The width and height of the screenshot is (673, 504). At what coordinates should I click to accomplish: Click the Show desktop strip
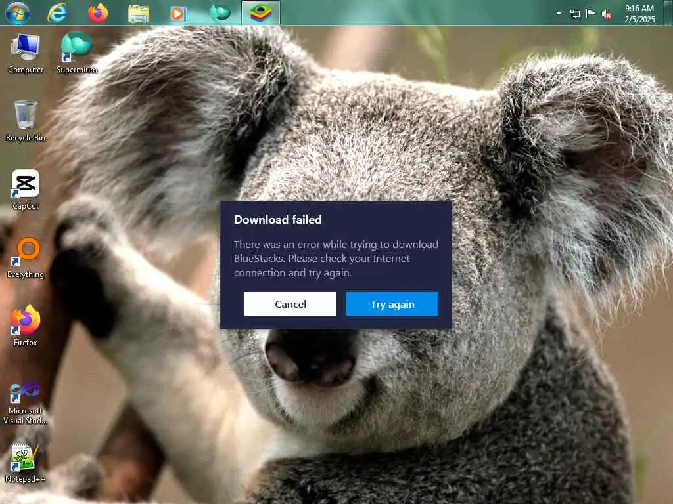pos(668,13)
